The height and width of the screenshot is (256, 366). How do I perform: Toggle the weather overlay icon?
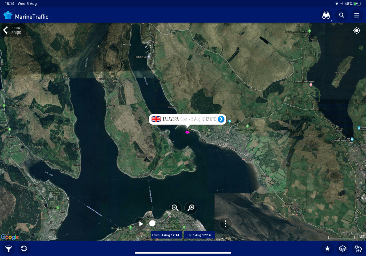358,248
